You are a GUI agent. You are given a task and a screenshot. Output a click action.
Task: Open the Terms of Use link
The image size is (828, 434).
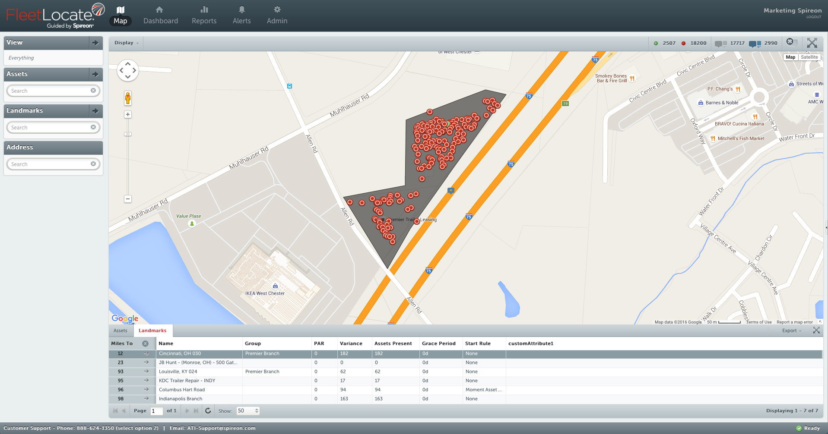pos(759,322)
